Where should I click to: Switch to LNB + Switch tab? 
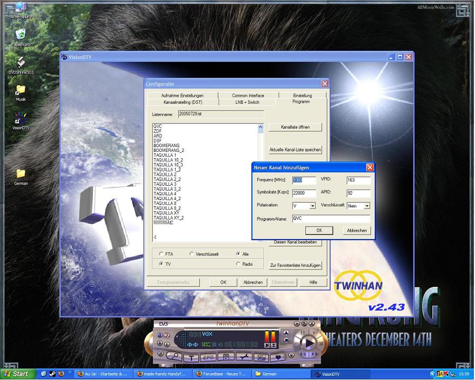coord(248,102)
